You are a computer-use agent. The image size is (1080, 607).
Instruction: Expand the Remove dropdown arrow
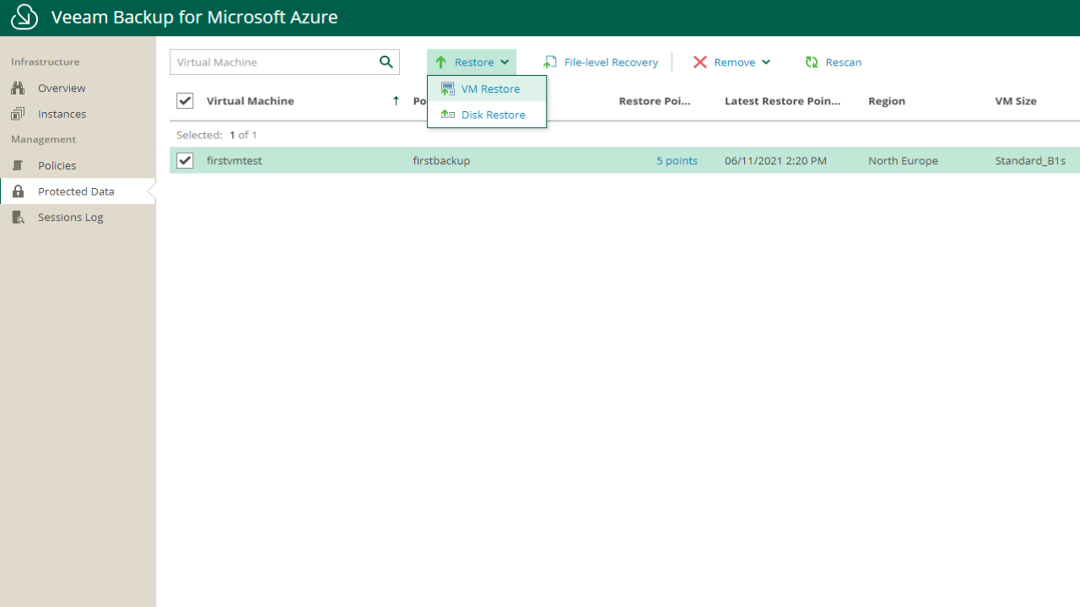tap(766, 62)
